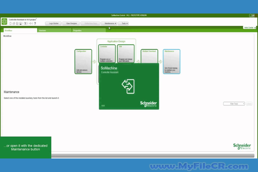Select the Controller workflow tile

pyautogui.click(x=107, y=54)
